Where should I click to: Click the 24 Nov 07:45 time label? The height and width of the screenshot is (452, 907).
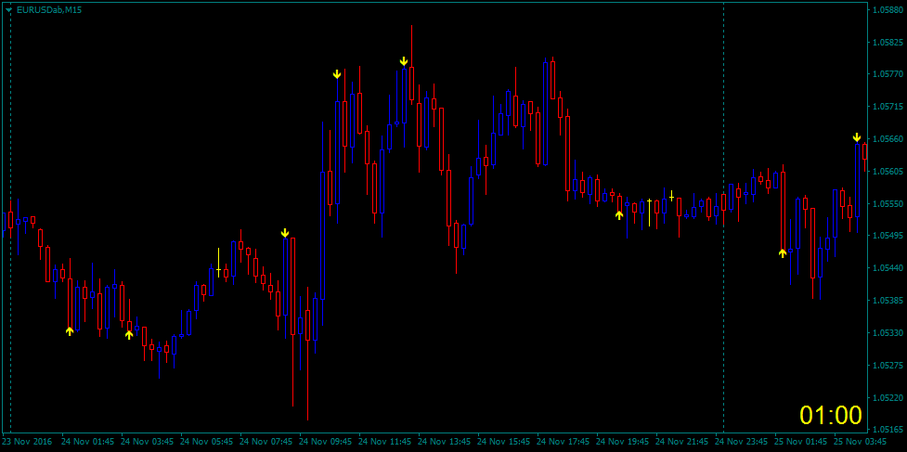click(x=265, y=442)
